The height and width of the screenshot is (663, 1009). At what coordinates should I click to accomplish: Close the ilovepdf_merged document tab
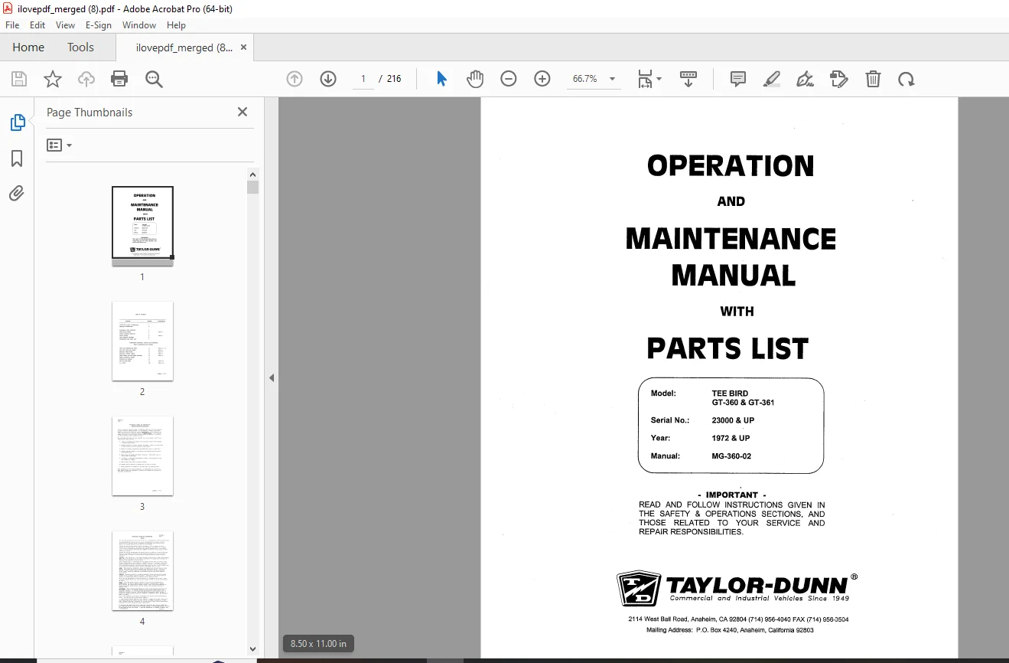[x=244, y=47]
